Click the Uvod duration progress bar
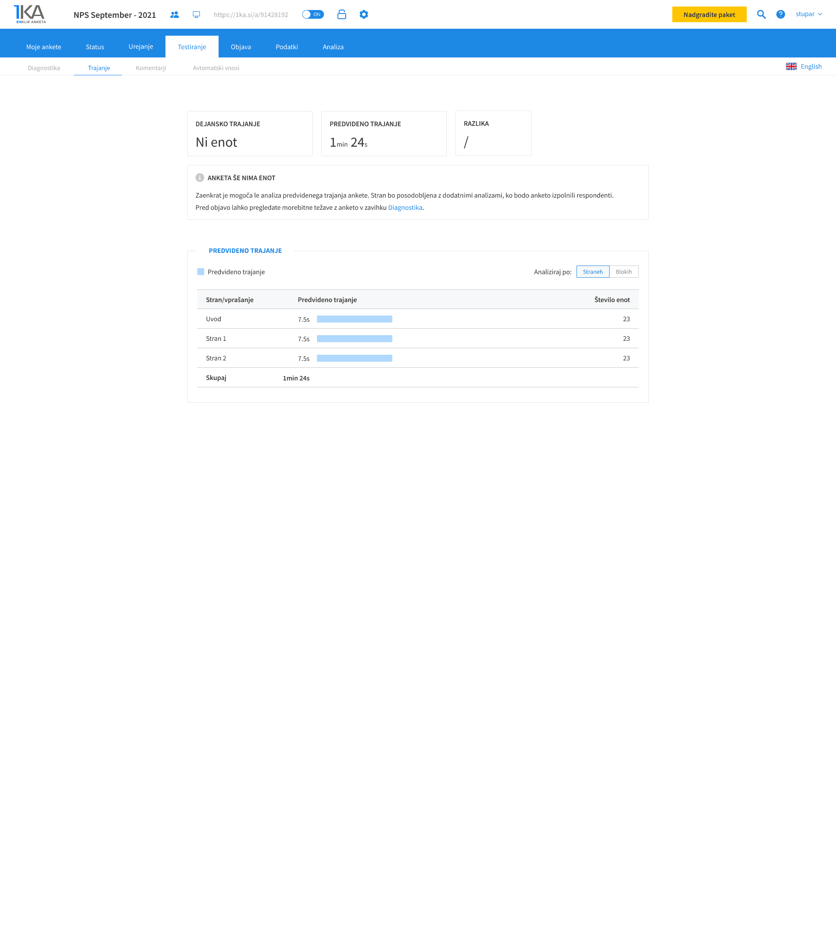 click(354, 319)
